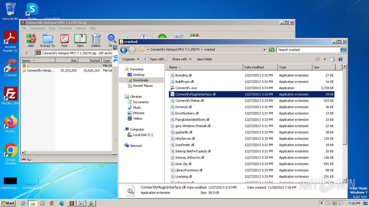Open Google Chrome desktop shortcut
Screen dimensions: 369x207
[x=10, y=154]
